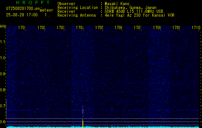Viewport: 202px width, 128px height.
Task: Click the kHz axis unit label
Action: (x=3, y=27)
